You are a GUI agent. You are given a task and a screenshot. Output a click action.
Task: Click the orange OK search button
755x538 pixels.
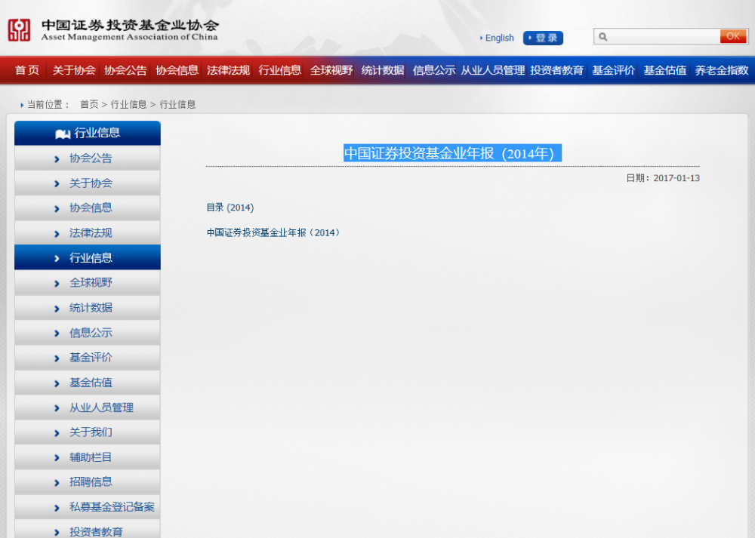(x=733, y=36)
